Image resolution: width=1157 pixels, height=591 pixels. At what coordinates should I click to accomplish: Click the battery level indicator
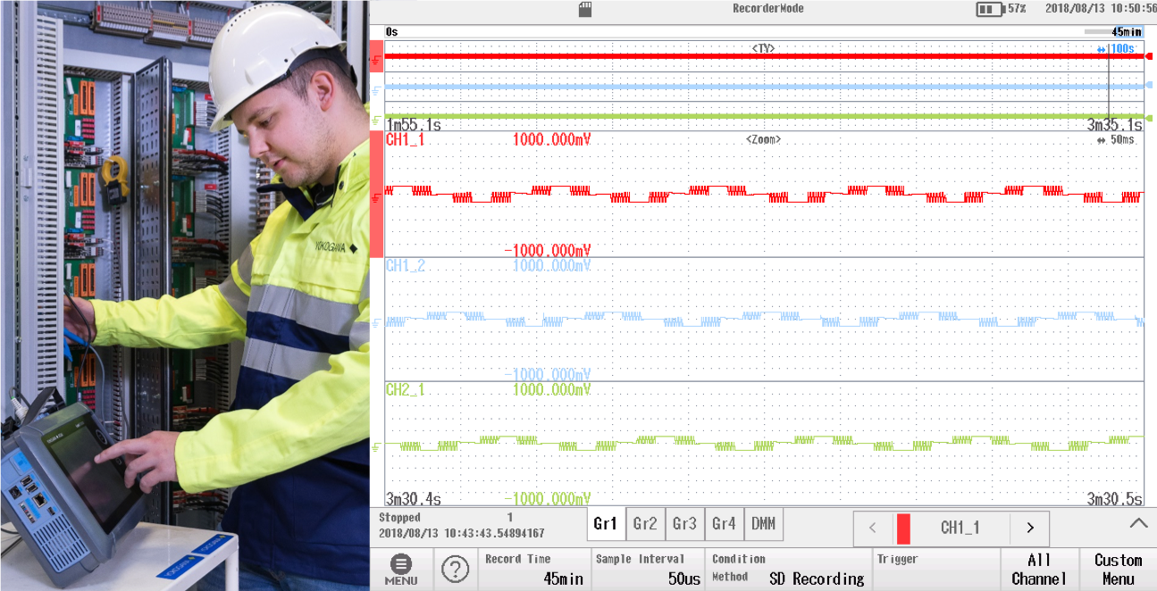pos(989,9)
